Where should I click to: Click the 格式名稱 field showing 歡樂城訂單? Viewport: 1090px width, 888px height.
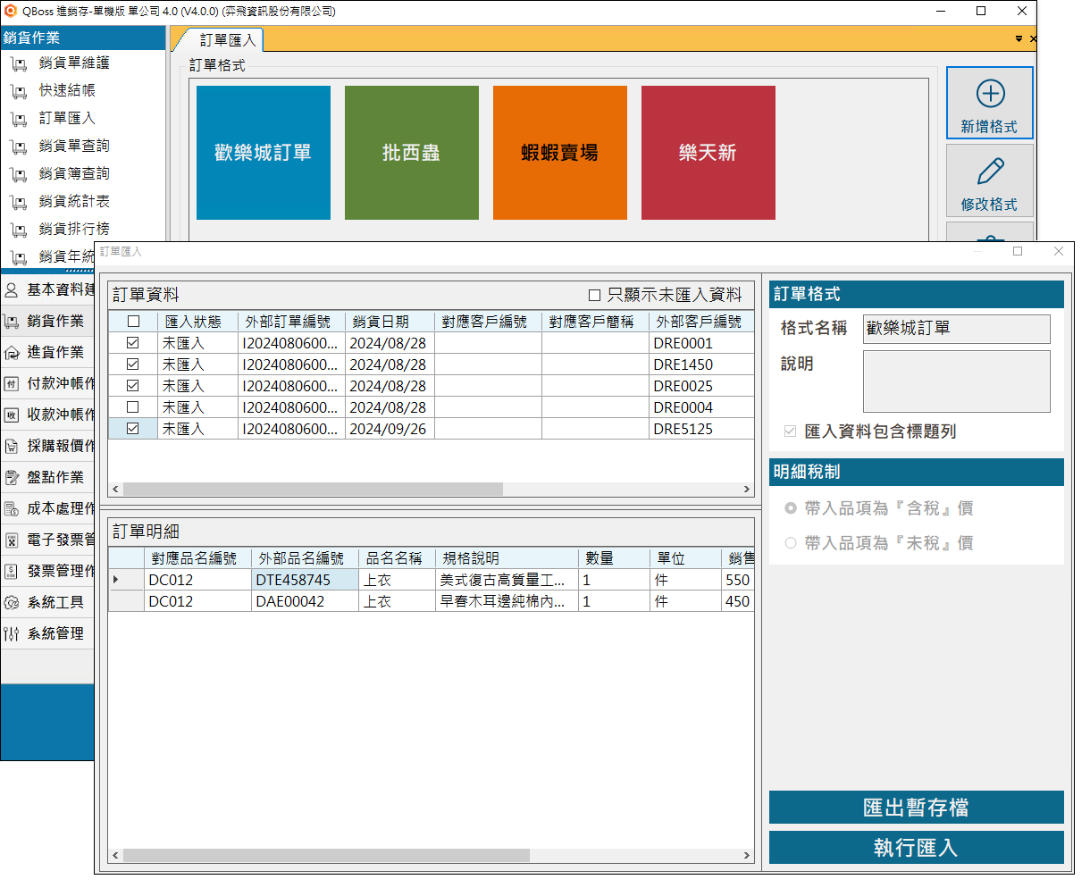[957, 329]
